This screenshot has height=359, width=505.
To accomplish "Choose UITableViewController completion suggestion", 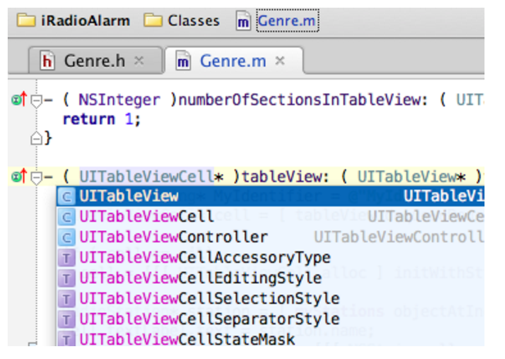I will (270, 237).
